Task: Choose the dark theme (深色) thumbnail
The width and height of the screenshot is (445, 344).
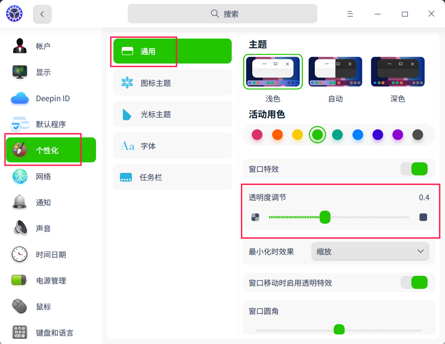Action: coord(398,72)
